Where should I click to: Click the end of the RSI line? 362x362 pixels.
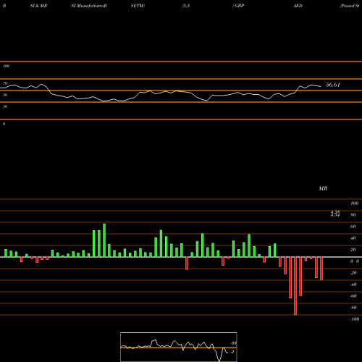(321, 86)
